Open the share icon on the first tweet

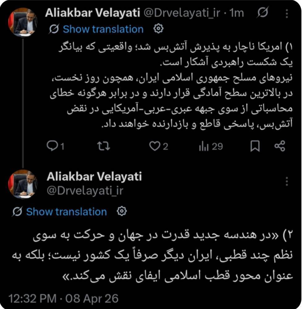[x=279, y=146]
